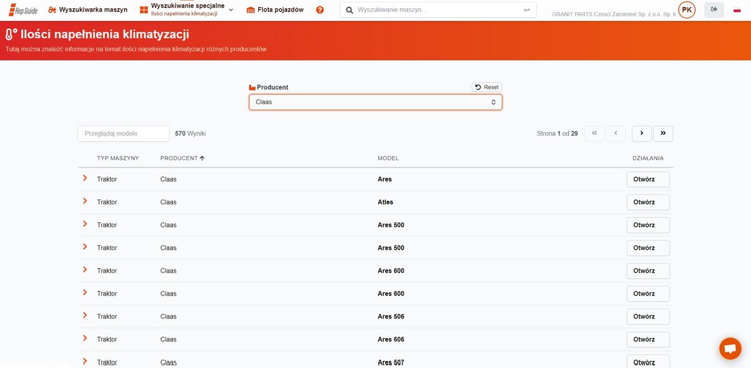Open the PK user avatar

[x=687, y=10]
